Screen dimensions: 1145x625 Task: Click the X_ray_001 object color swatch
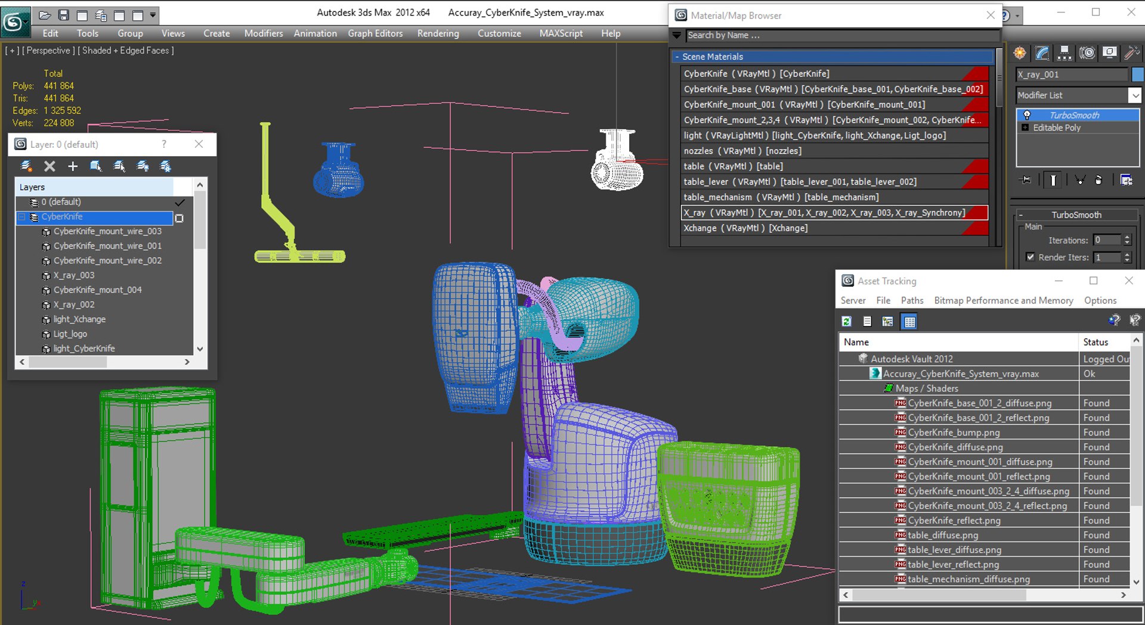[1138, 74]
